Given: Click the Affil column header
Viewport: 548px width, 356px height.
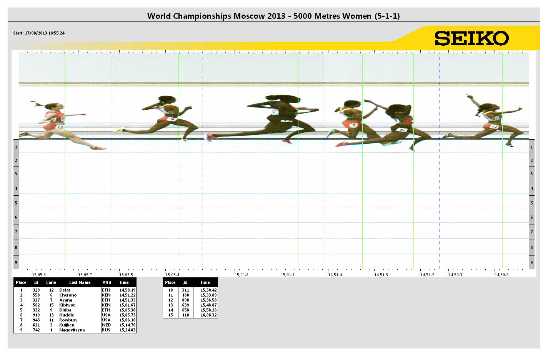Looking at the screenshot, I should 107,282.
